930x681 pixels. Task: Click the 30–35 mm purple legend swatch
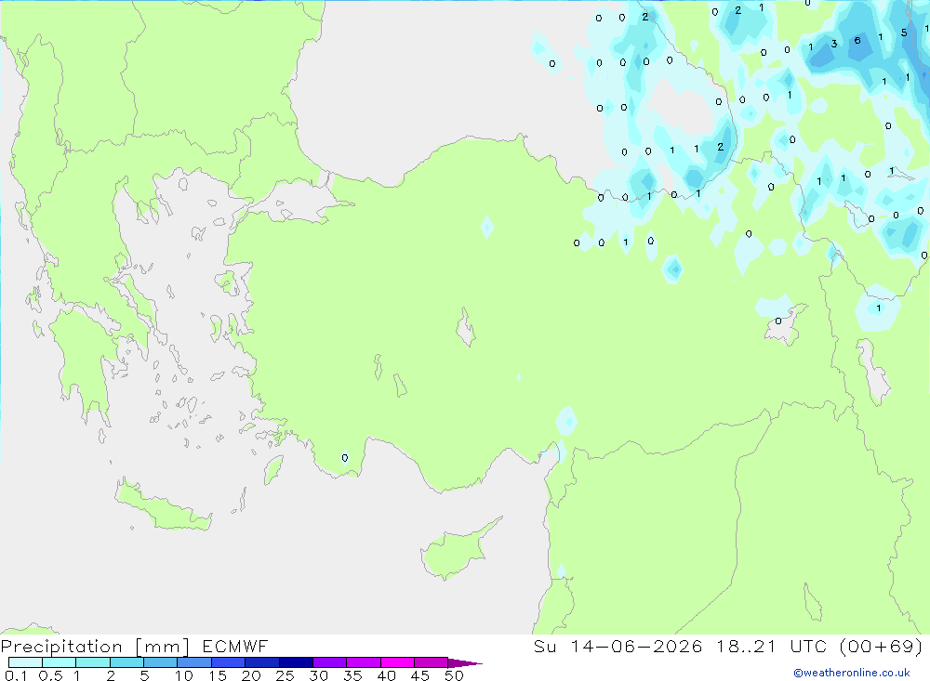tap(329, 662)
